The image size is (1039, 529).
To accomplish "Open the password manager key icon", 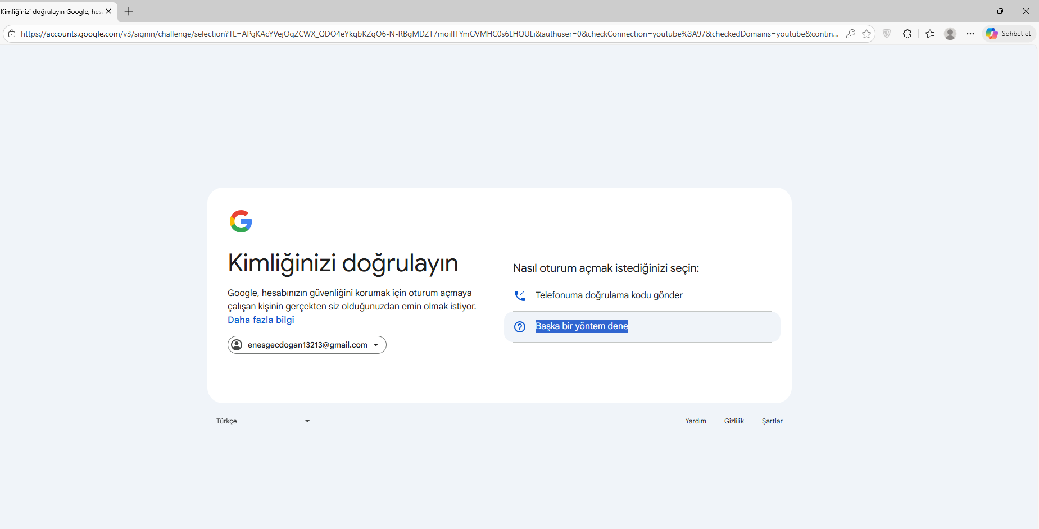I will click(x=851, y=34).
